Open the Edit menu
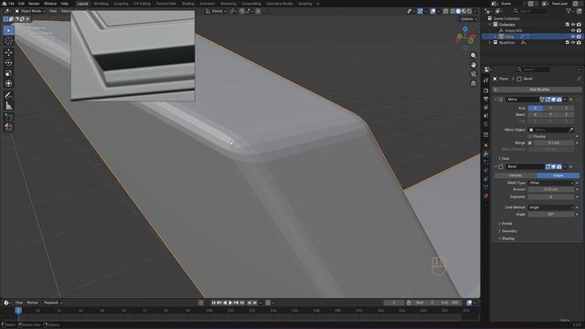This screenshot has width=585, height=329. pos(21,4)
